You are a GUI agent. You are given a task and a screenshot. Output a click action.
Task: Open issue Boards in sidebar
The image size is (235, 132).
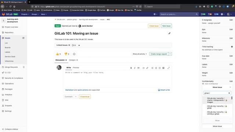8,48
